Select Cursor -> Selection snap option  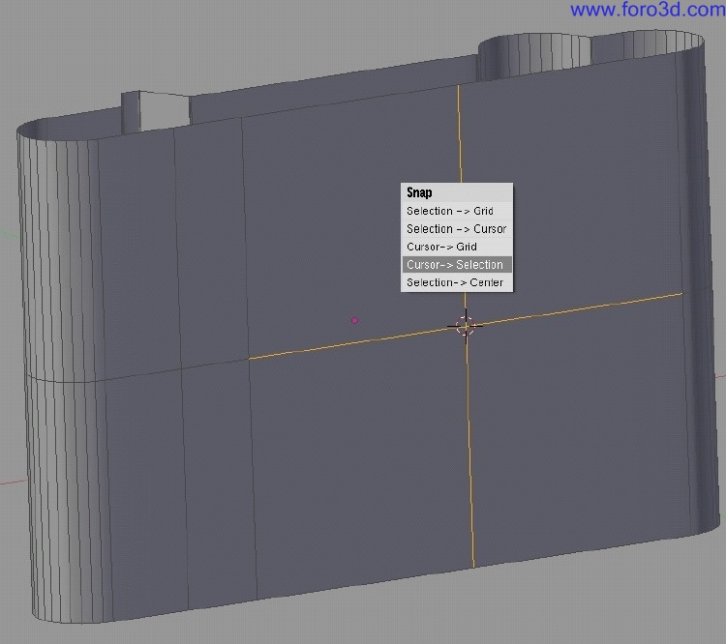(457, 265)
